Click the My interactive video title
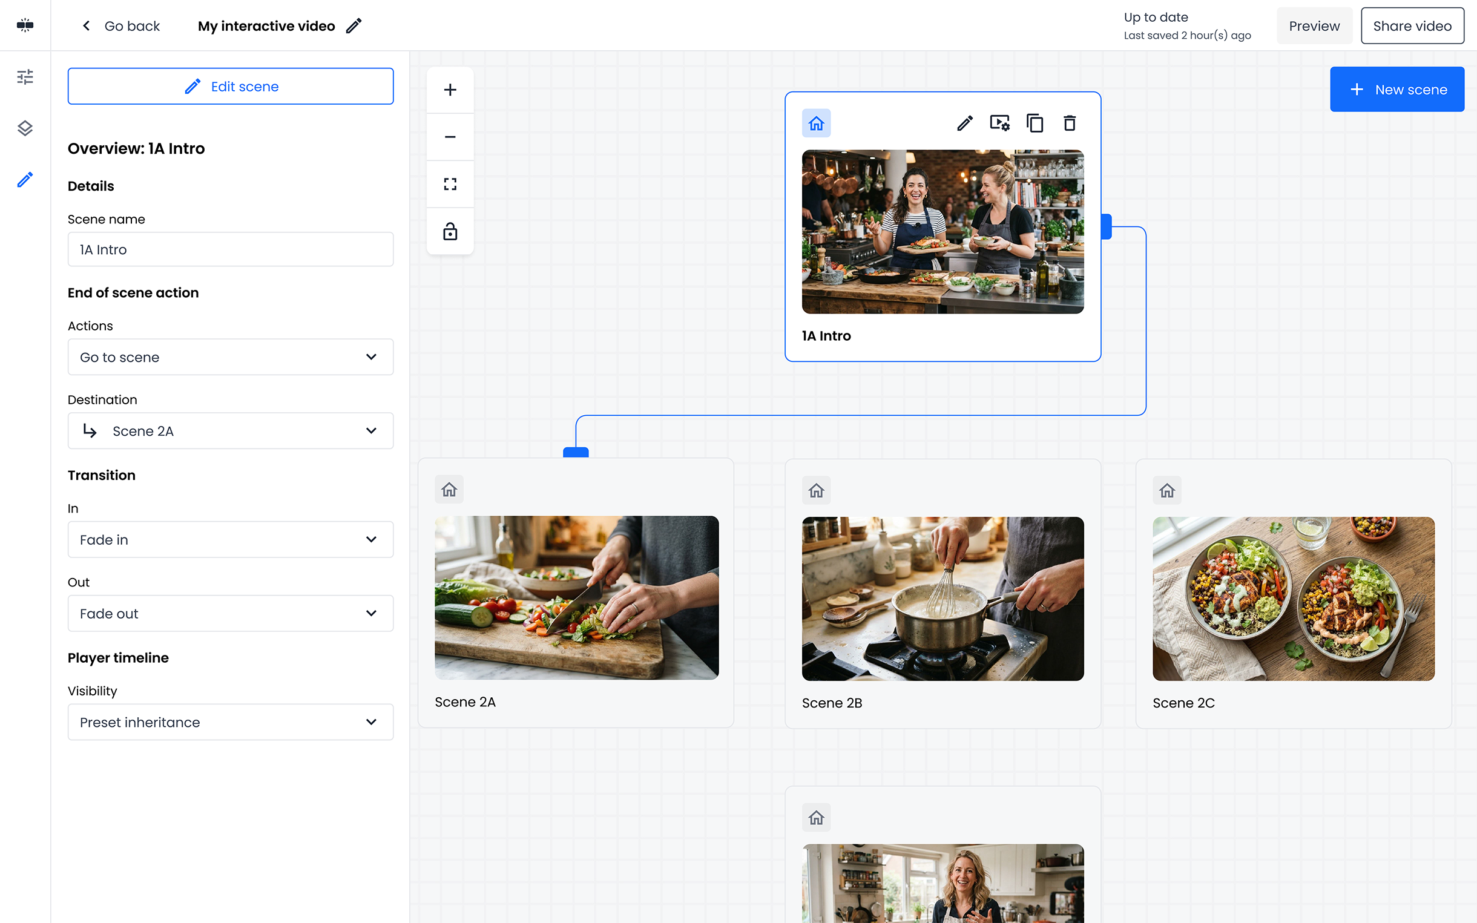1477x923 pixels. pos(266,25)
